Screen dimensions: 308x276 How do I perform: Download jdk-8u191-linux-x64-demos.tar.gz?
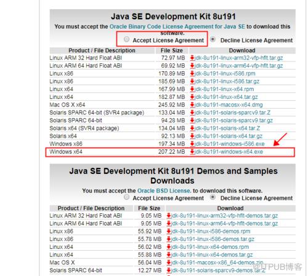[212, 254]
